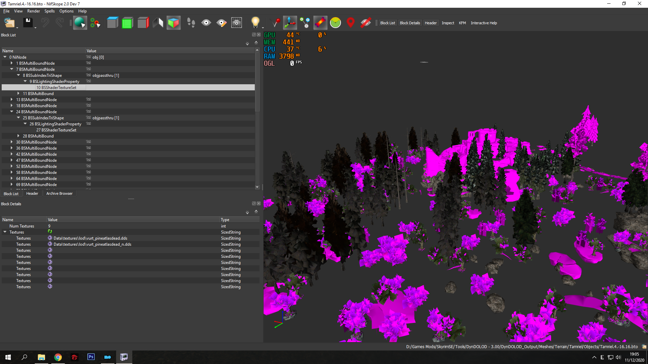The width and height of the screenshot is (648, 364).
Task: Select the object selection (sphere with cursor) tool
Action: [x=80, y=23]
